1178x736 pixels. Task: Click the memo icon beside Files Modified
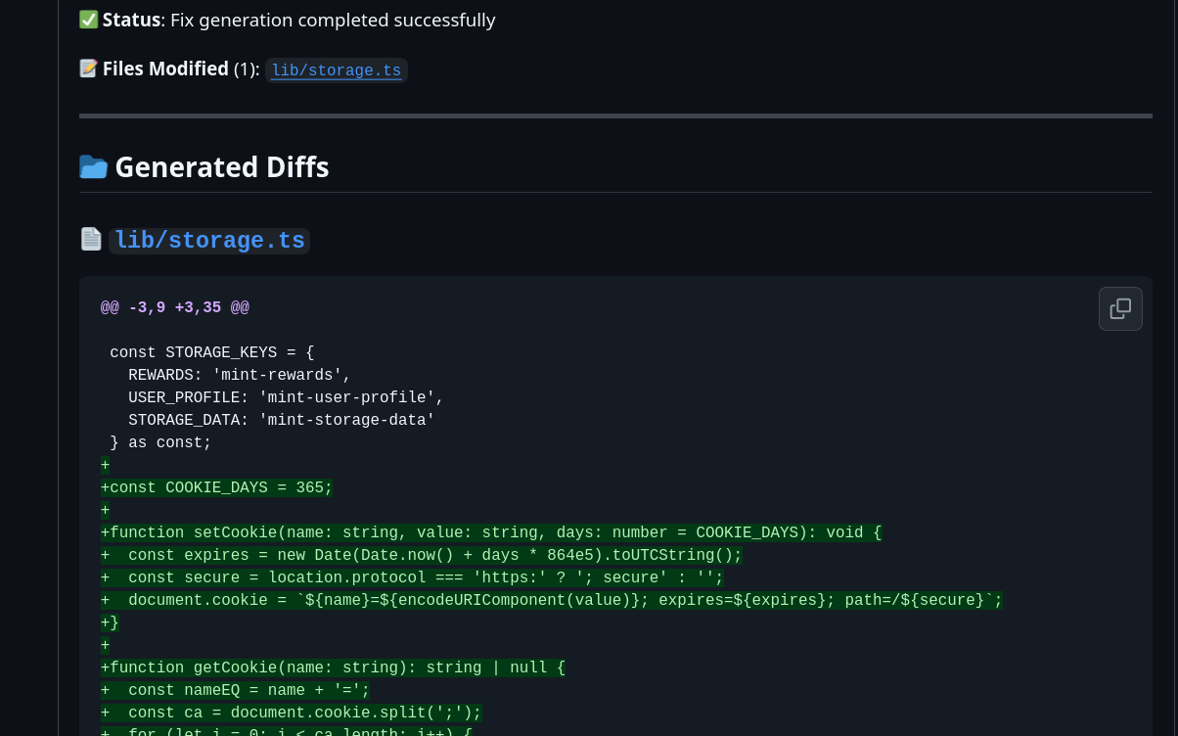click(x=89, y=69)
